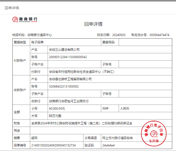The width and height of the screenshot is (176, 151).
Task: Select the verification code 24afe8e4
Action: pyautogui.click(x=109, y=145)
